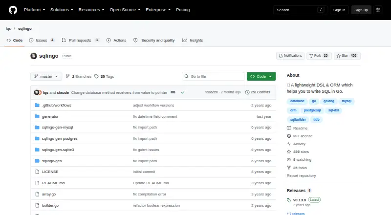
Task: Click the green commit status checkmark
Action: [183, 92]
